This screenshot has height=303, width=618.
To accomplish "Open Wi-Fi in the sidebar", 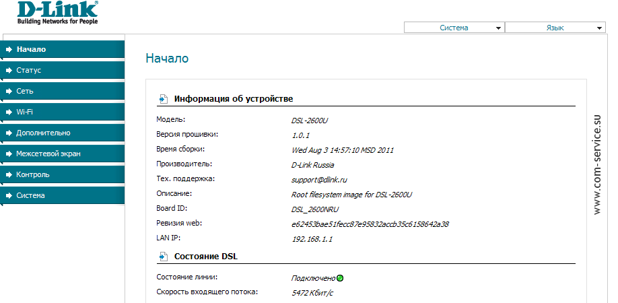I will click(63, 112).
